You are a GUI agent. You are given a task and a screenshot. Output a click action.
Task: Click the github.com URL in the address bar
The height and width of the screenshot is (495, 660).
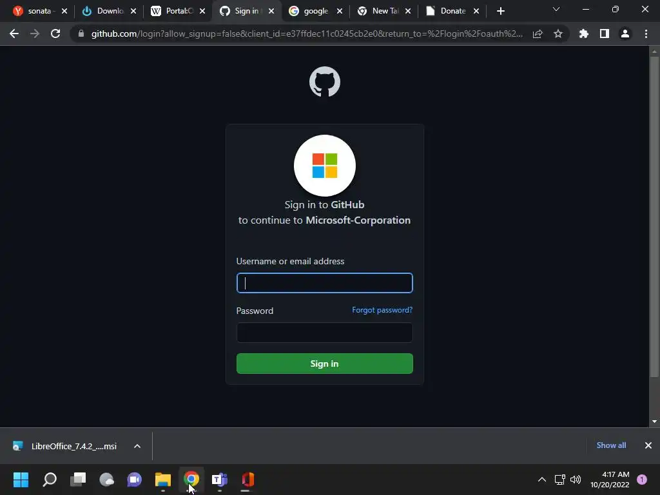306,34
